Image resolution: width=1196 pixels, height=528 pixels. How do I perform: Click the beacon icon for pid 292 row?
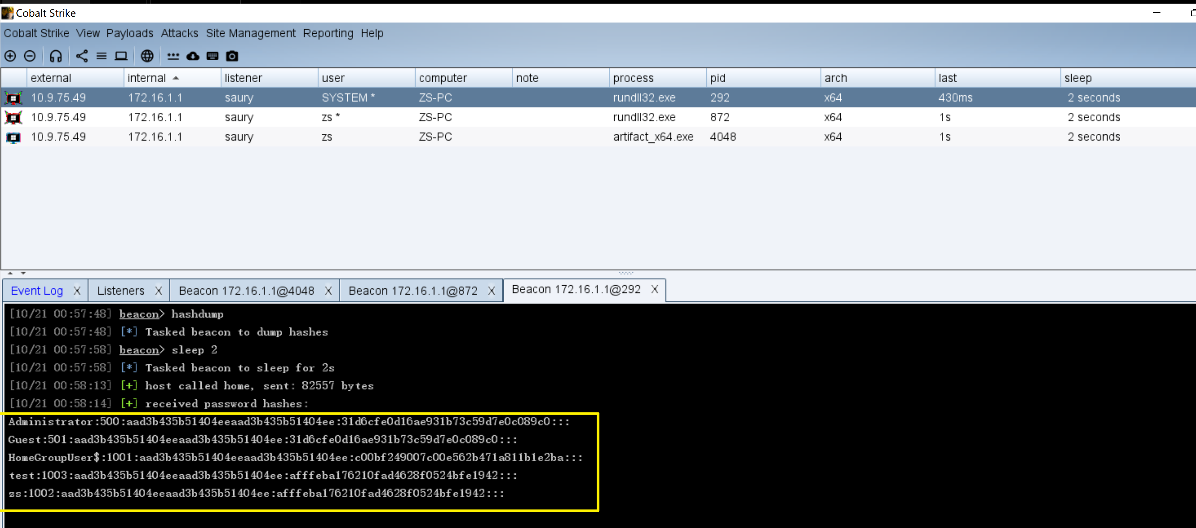(x=13, y=98)
